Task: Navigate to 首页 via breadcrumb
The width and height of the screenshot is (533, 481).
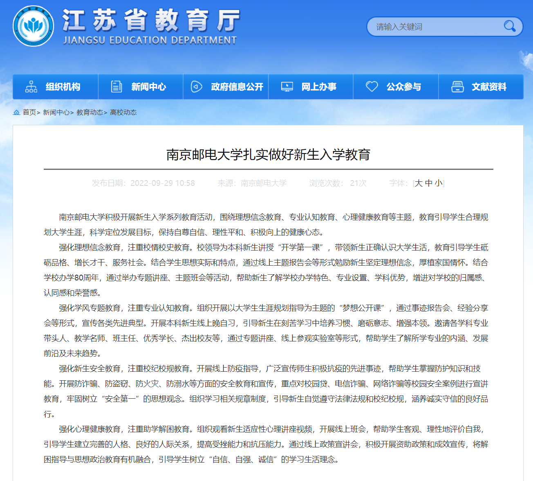Action: pos(29,112)
